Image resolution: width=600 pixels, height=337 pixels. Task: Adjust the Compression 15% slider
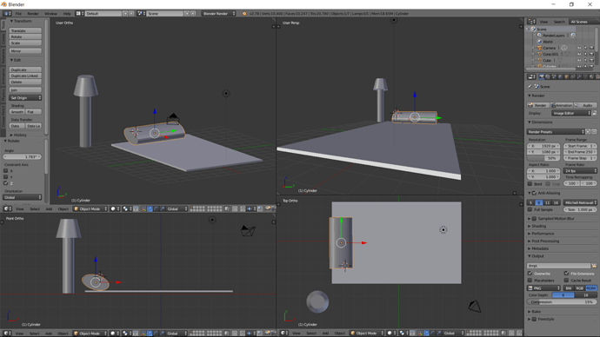pos(562,302)
